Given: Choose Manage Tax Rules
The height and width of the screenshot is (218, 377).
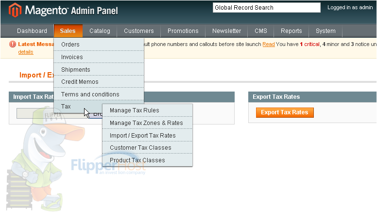Looking at the screenshot, I should coord(147,110).
